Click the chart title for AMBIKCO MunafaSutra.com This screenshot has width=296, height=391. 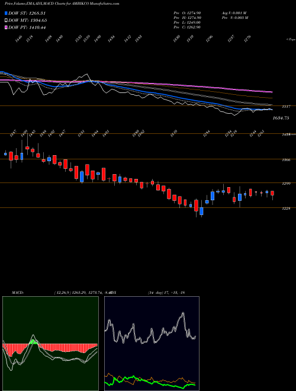click(x=62, y=4)
